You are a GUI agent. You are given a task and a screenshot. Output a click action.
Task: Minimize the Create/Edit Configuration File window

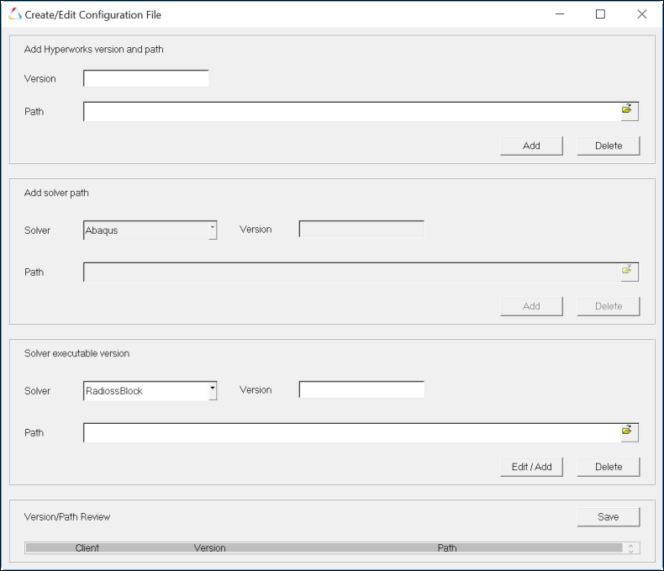(560, 14)
